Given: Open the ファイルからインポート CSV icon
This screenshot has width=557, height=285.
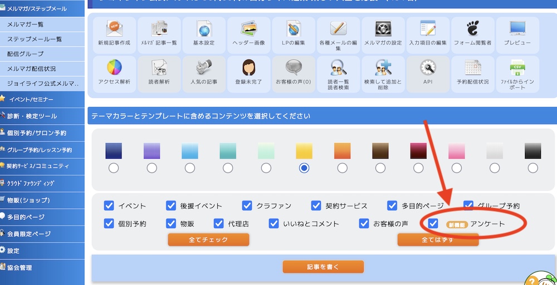Looking at the screenshot, I should click(517, 68).
